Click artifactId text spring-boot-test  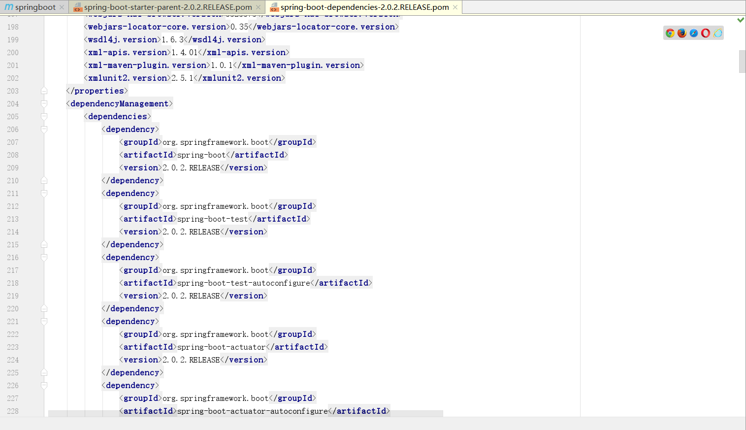click(213, 219)
